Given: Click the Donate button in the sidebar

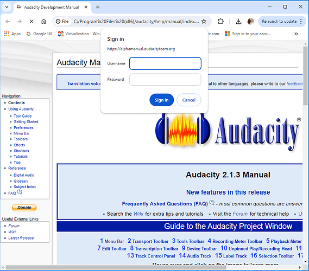Looking at the screenshot, I should (x=24, y=208).
